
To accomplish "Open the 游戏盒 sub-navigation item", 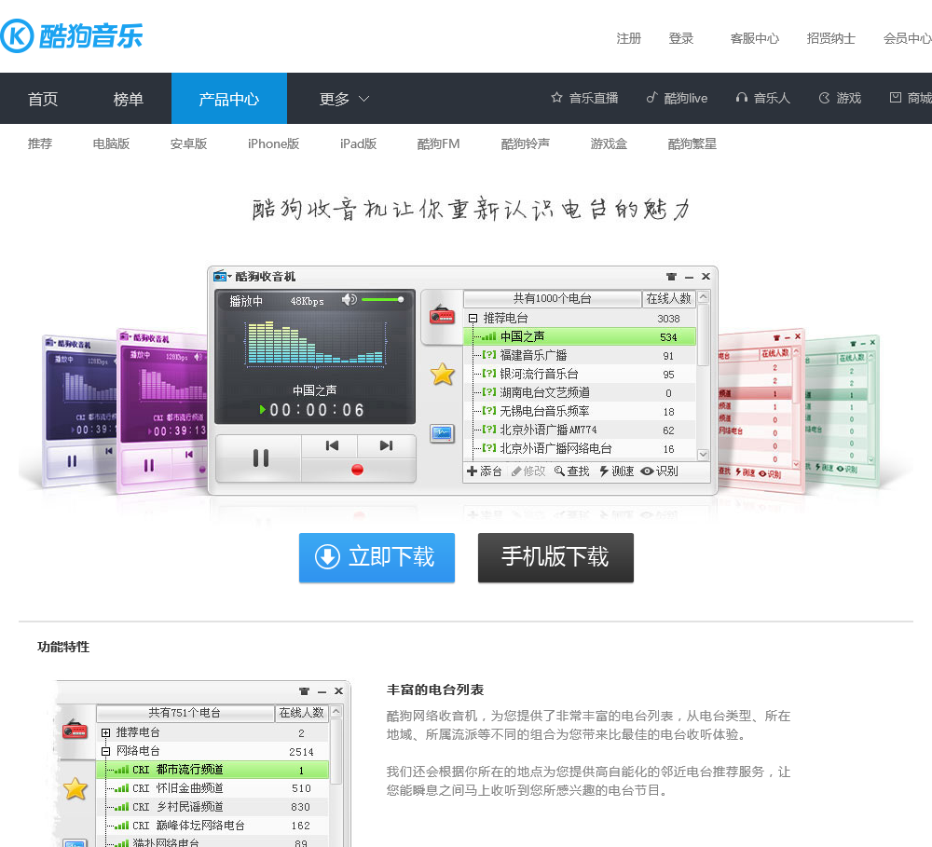I will point(609,143).
